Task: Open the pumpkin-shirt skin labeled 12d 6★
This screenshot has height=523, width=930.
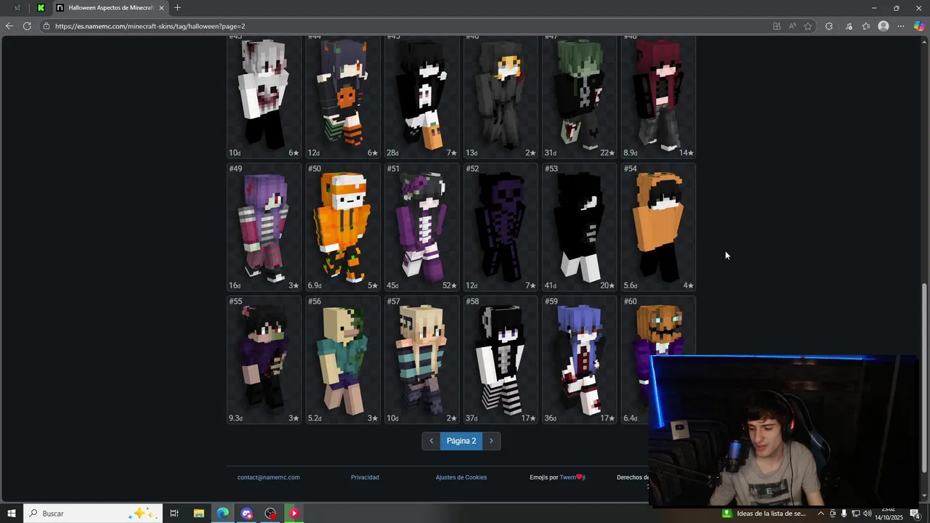Action: [343, 97]
